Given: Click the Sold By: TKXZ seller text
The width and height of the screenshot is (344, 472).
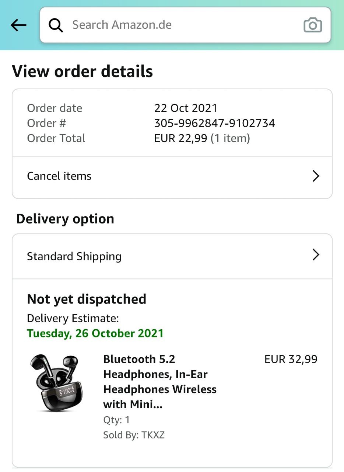Looking at the screenshot, I should pyautogui.click(x=134, y=435).
